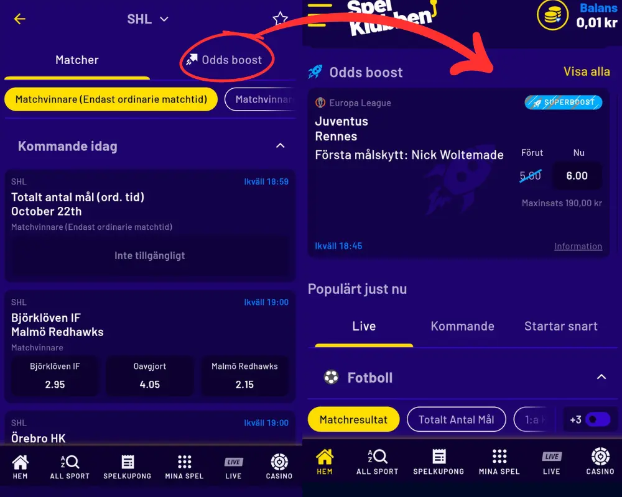Tap Hem icon in left screen navigation
Viewport: 622px width, 497px height.
click(x=21, y=467)
